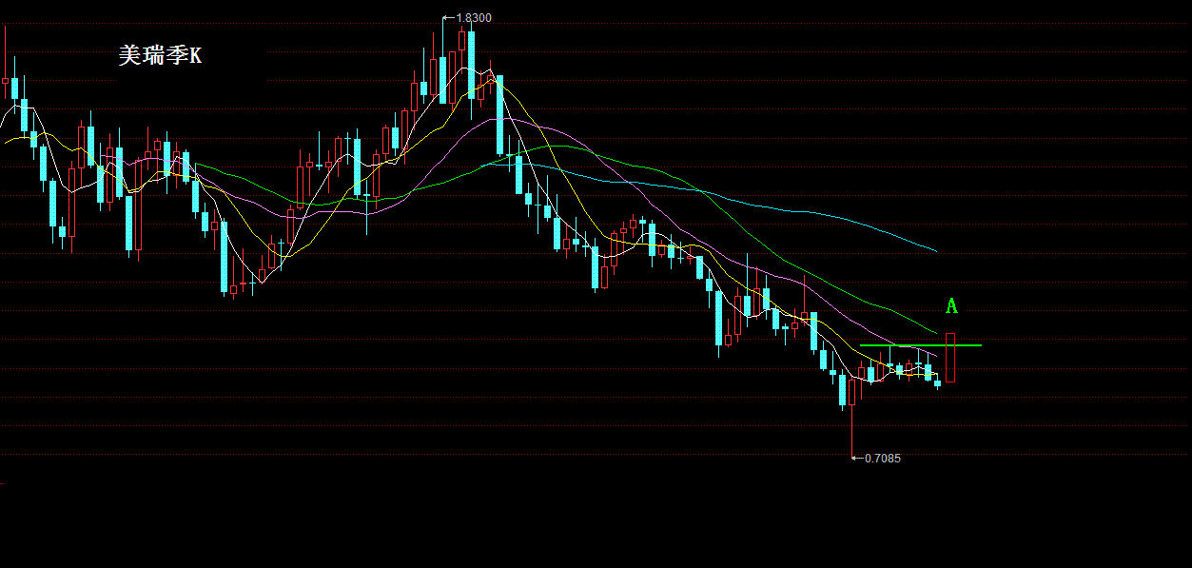Click the 美瑞季K chart title
This screenshot has width=1192, height=568.
[x=160, y=56]
